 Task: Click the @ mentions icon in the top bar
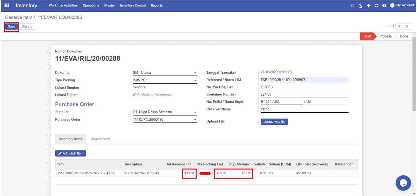(353, 5)
